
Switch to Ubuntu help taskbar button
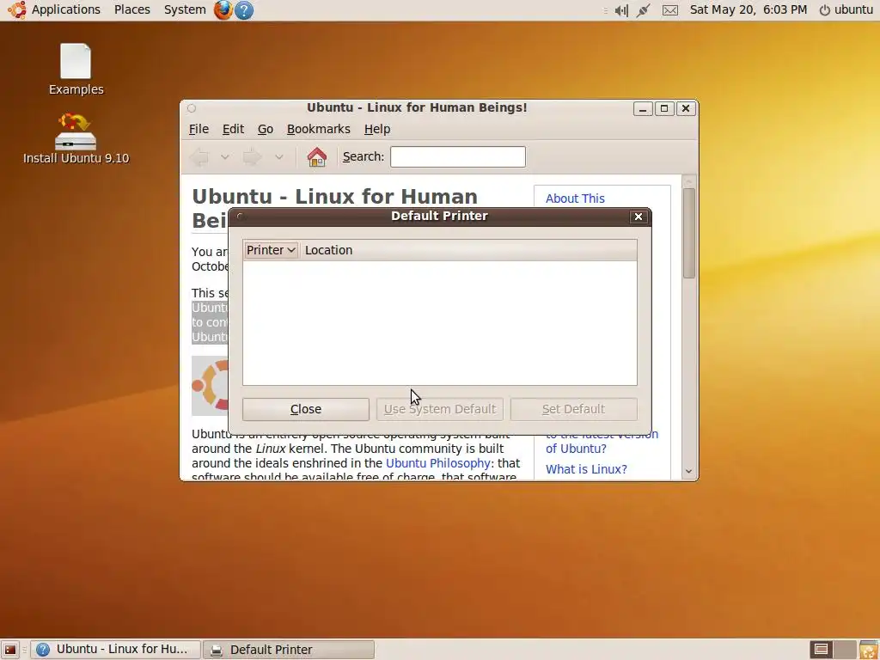116,650
